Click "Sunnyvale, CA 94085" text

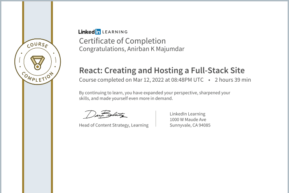[190, 125]
